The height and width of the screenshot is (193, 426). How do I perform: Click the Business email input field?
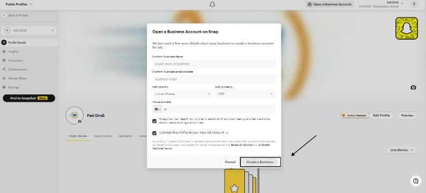tap(214, 79)
